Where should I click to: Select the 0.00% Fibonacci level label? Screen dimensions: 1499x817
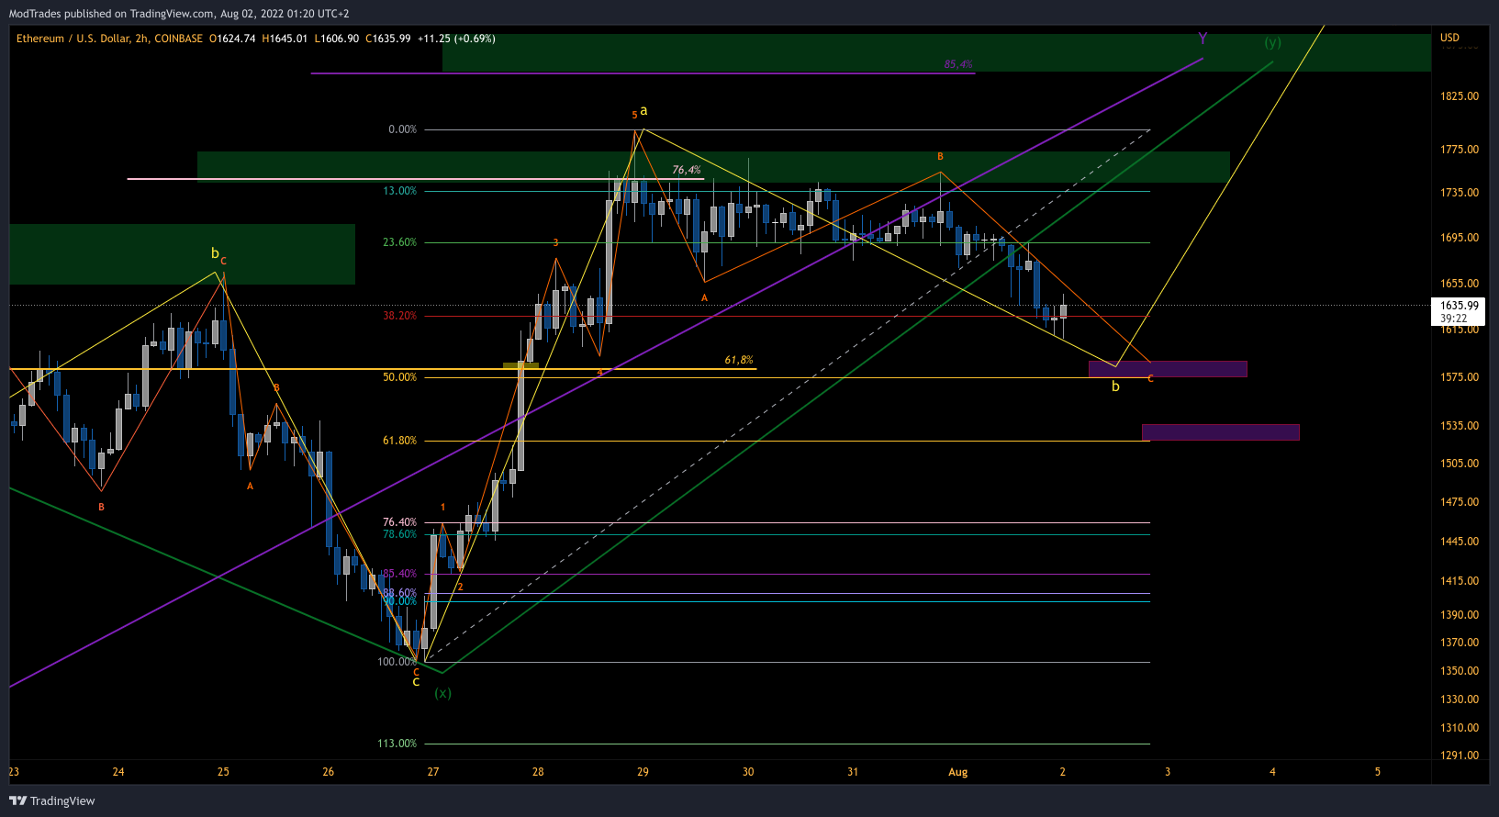[x=402, y=129]
